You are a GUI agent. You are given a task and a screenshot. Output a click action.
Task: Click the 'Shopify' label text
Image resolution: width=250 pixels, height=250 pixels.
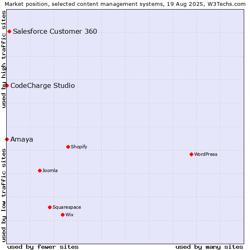tap(79, 147)
